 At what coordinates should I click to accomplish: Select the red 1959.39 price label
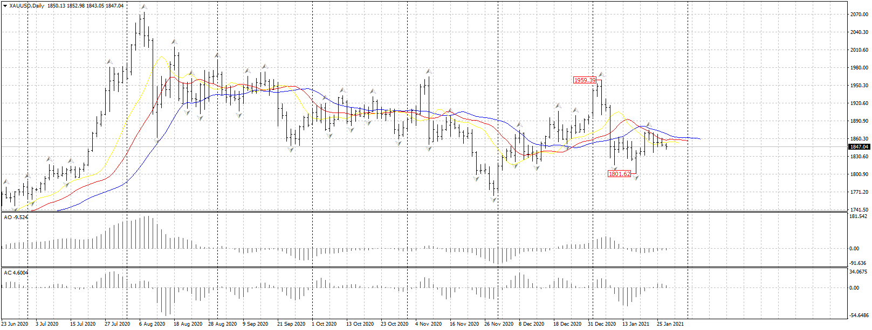tap(585, 80)
